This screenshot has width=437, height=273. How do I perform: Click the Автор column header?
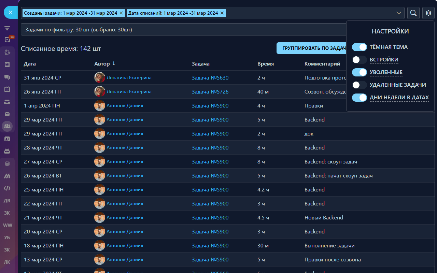(x=102, y=64)
